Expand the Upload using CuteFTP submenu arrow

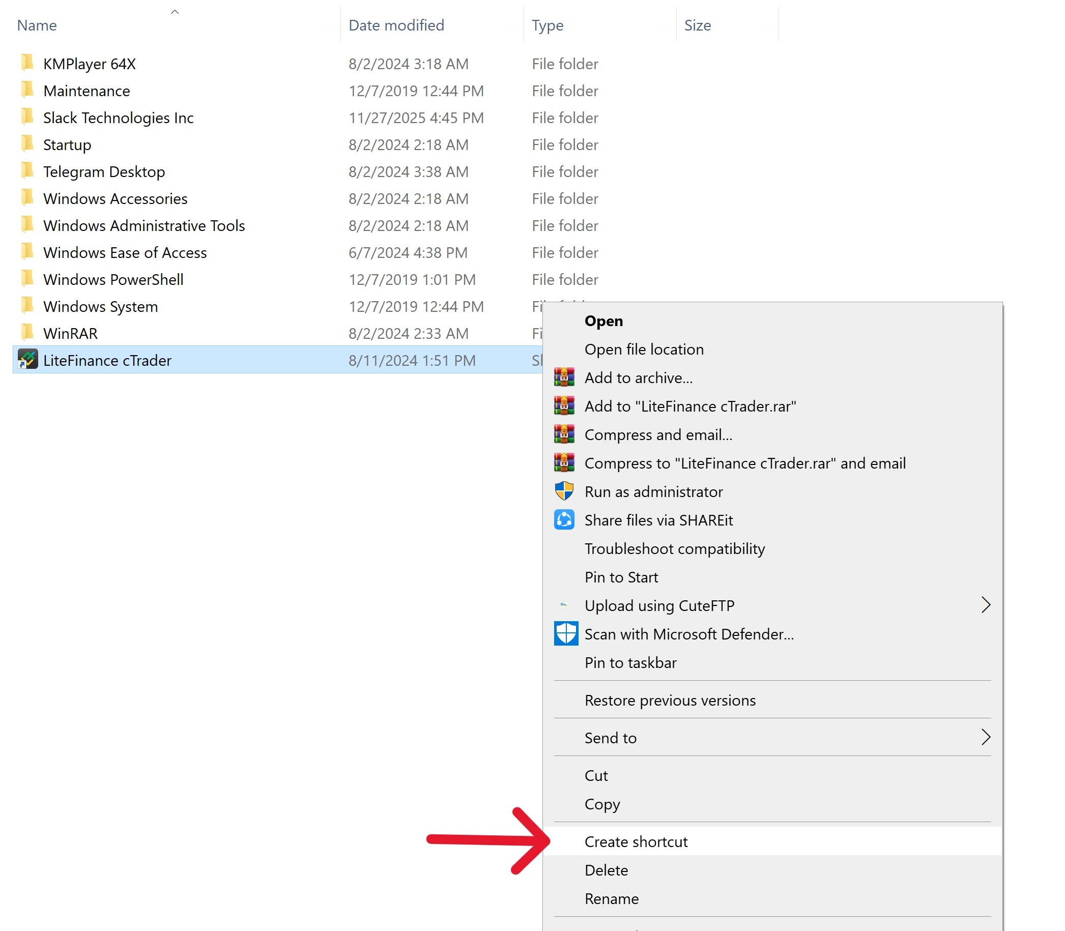tap(985, 605)
